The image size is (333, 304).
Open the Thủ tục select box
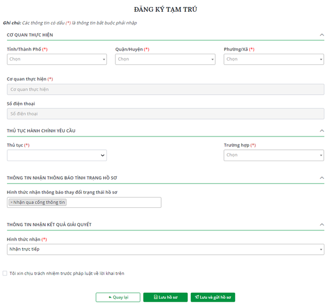click(x=56, y=155)
